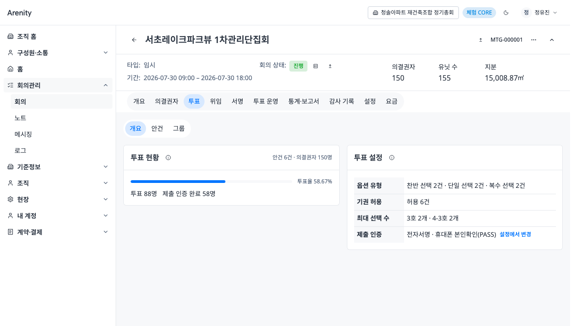This screenshot has width=575, height=326.
Task: Click 안건 6건 · 의결권자 150명 summary
Action: click(x=302, y=158)
